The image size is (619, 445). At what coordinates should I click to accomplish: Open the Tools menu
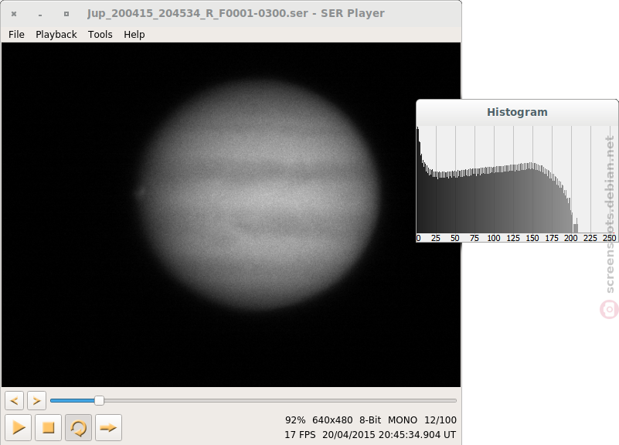(x=100, y=35)
